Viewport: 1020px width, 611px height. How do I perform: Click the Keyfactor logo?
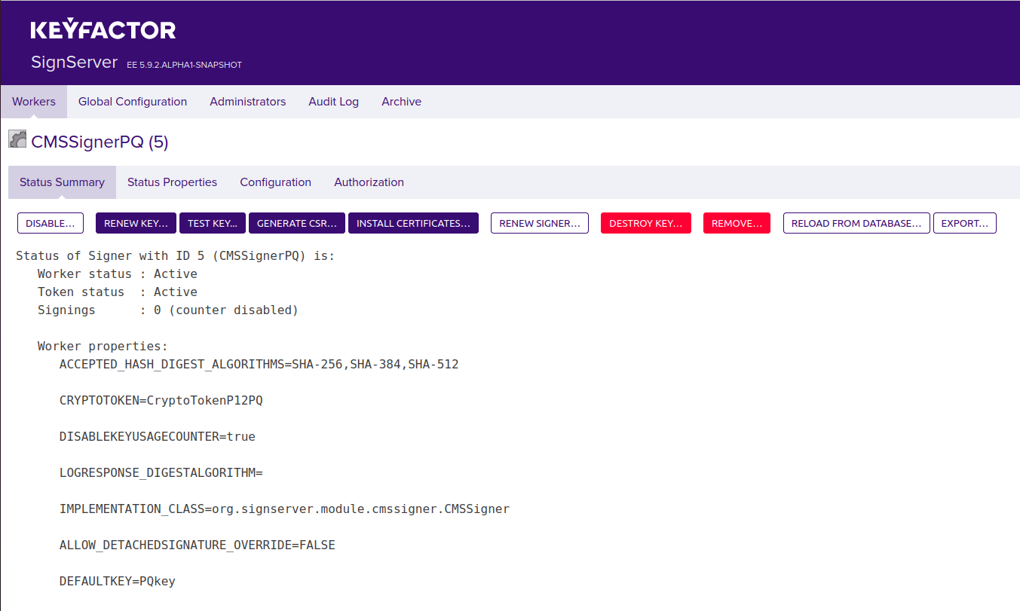[x=102, y=29]
